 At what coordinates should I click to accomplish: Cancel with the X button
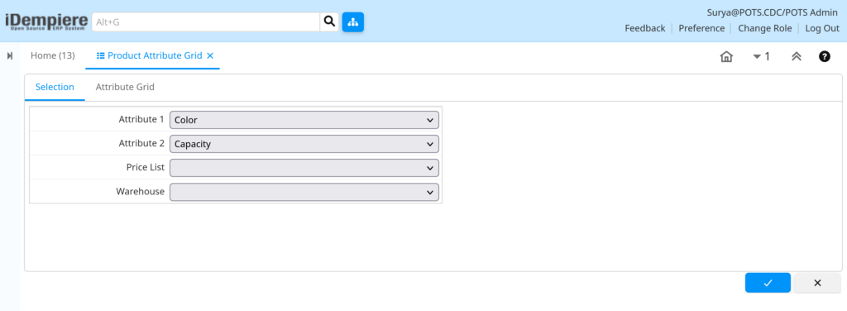click(x=817, y=283)
